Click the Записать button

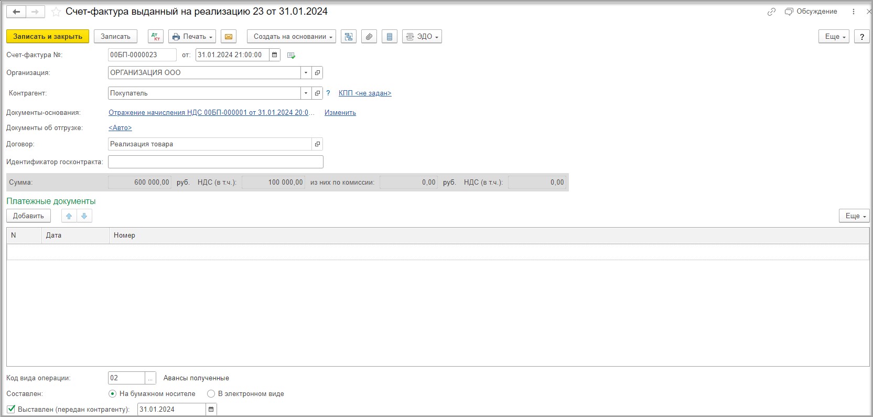pos(115,36)
